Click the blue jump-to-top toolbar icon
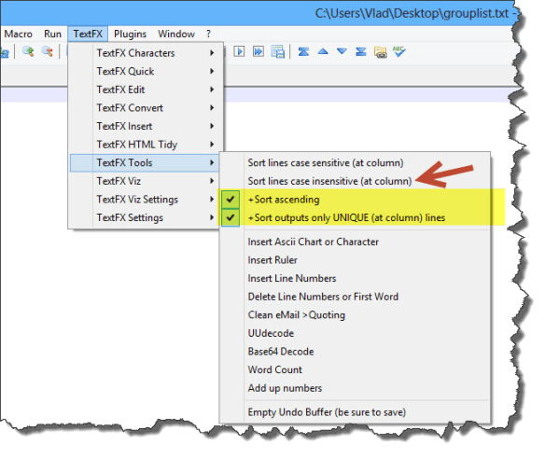The height and width of the screenshot is (458, 545). (x=303, y=52)
